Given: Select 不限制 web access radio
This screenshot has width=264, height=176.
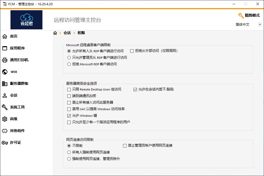Looking at the screenshot, I should pos(69,146).
